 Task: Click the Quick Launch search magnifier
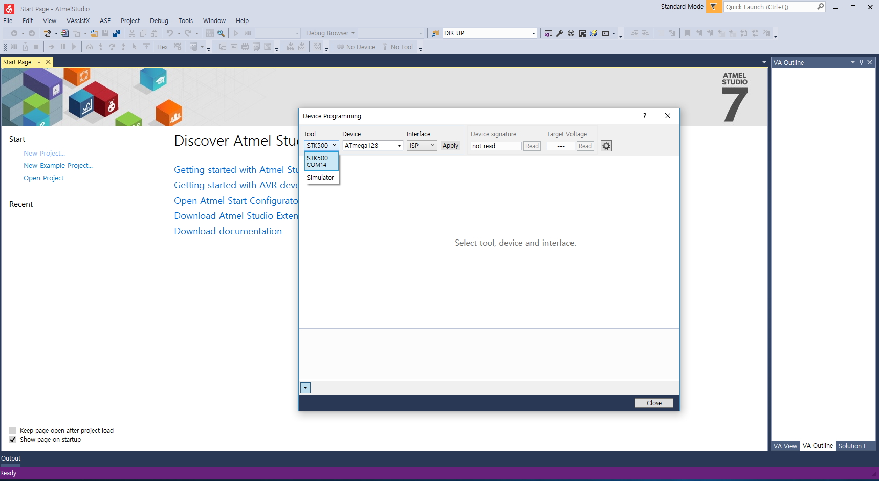[820, 7]
